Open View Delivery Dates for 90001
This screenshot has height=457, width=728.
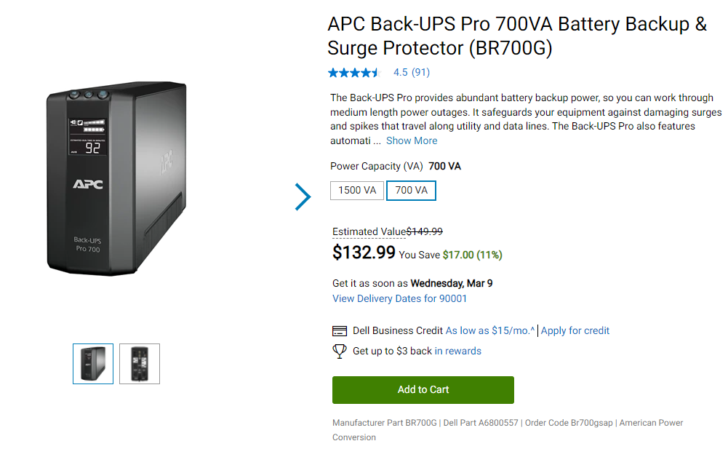(x=399, y=298)
